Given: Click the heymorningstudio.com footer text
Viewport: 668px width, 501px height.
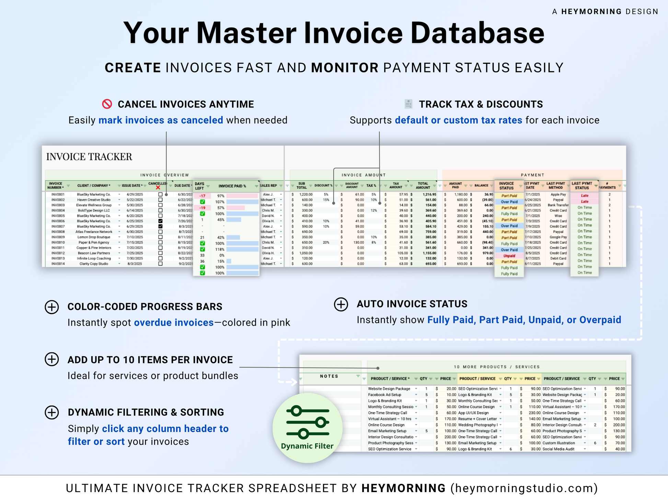Looking at the screenshot, I should 524,488.
